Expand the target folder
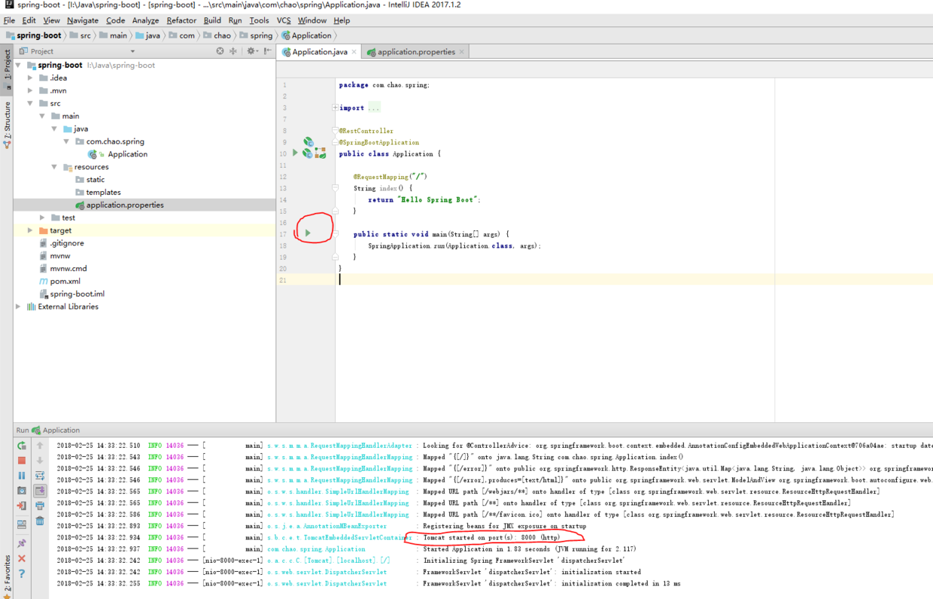The image size is (933, 599). [x=31, y=230]
